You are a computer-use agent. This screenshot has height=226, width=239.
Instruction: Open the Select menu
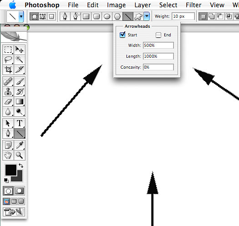(x=168, y=5)
